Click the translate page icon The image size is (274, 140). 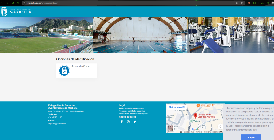tap(237, 3)
